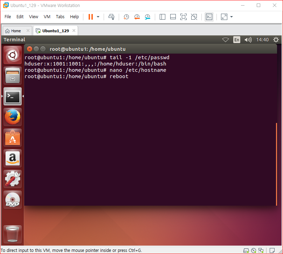Click the terminal title root@ubuntu1
The height and width of the screenshot is (254, 283).
pyautogui.click(x=88, y=49)
